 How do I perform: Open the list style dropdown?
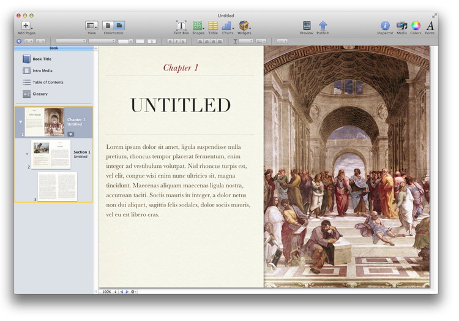coord(282,41)
